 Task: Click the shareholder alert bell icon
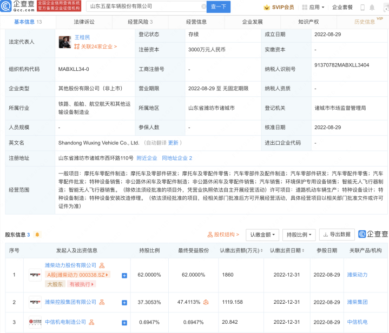pyautogui.click(x=37, y=235)
